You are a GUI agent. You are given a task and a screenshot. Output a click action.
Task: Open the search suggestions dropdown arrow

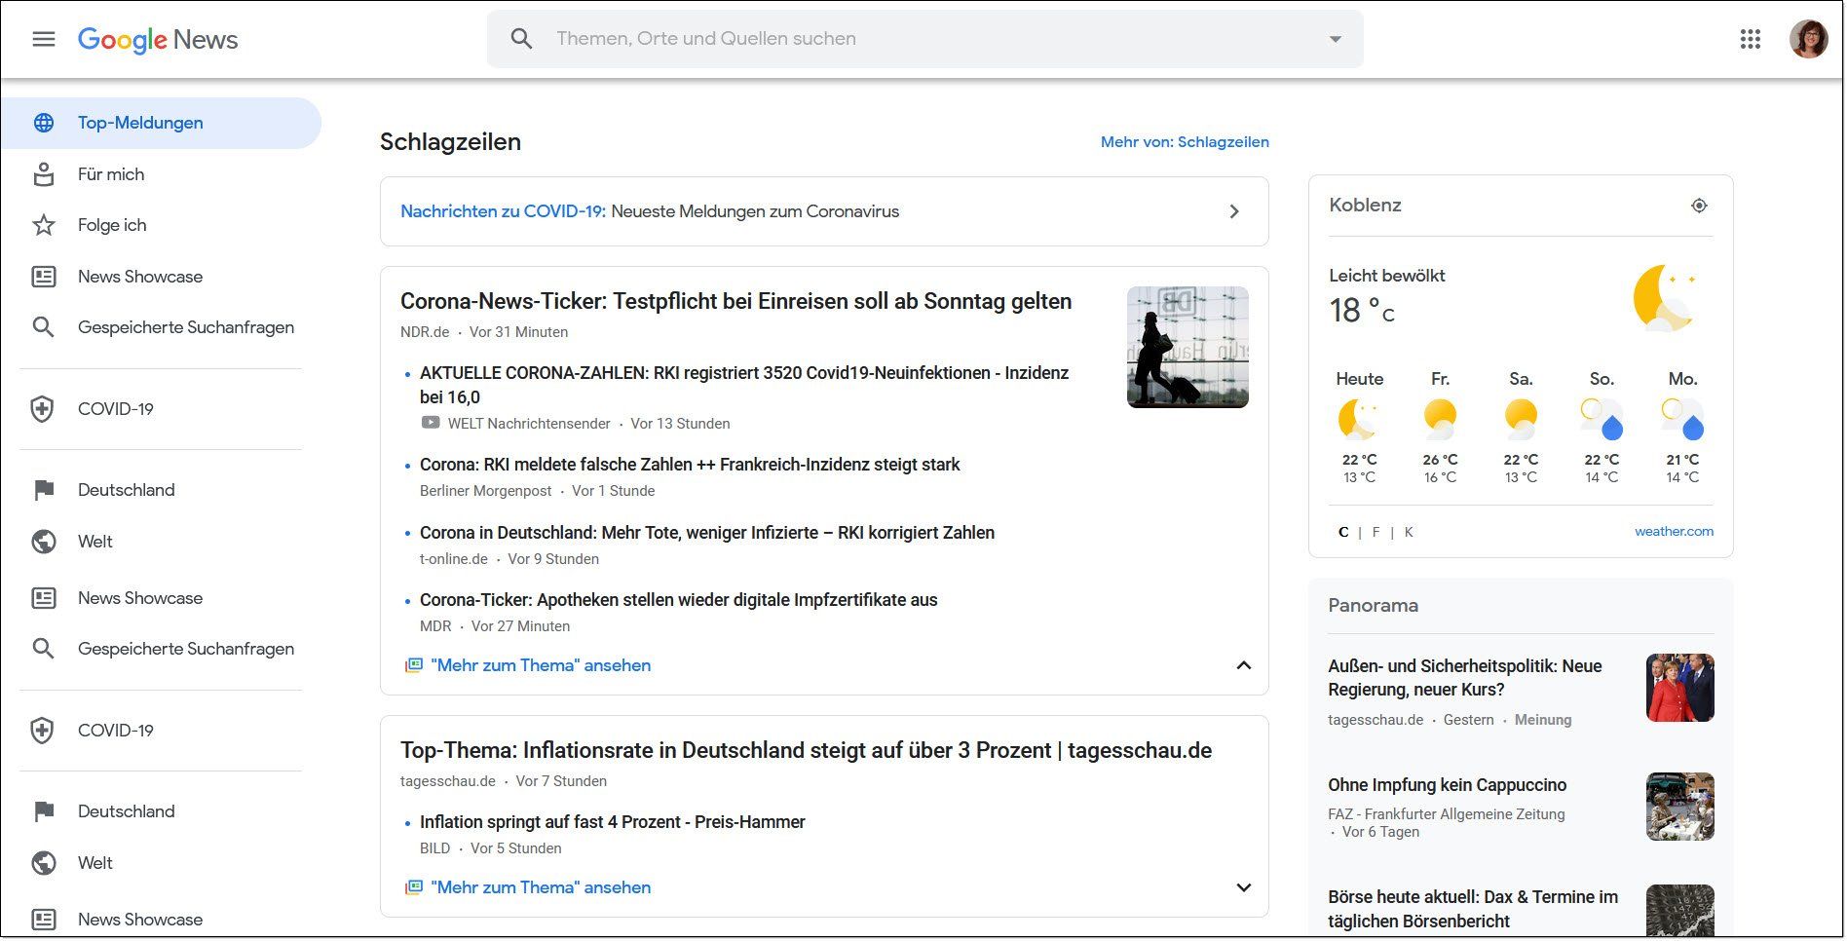tap(1334, 39)
